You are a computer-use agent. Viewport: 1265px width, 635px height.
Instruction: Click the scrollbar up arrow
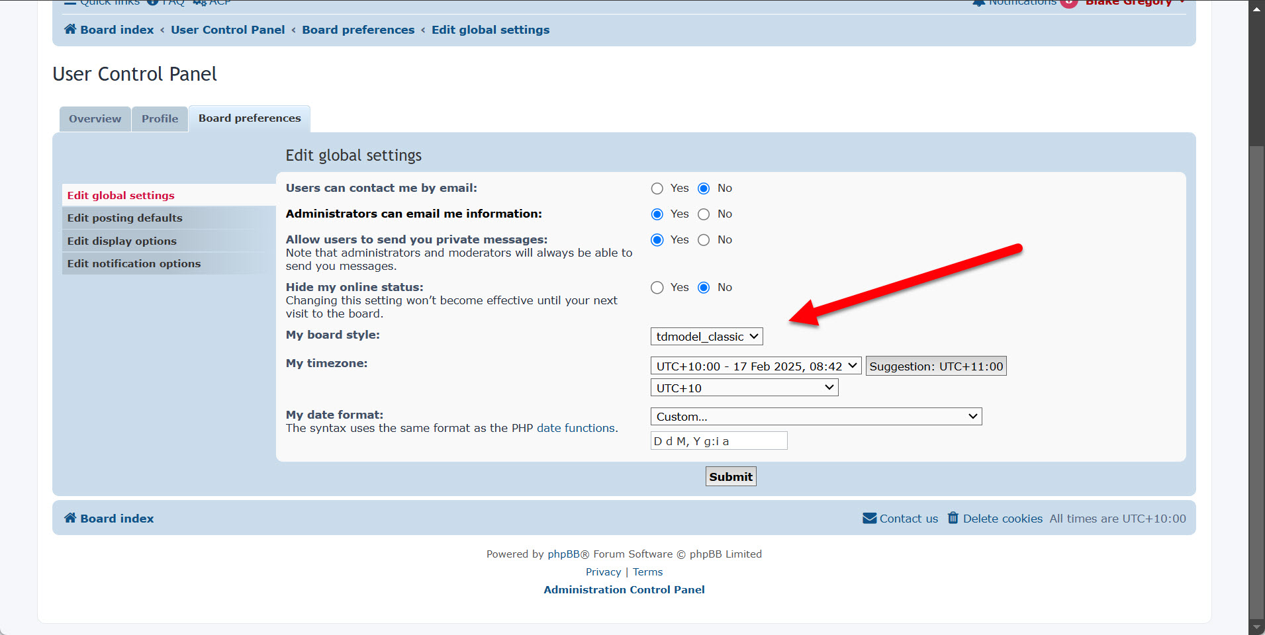tap(1256, 9)
